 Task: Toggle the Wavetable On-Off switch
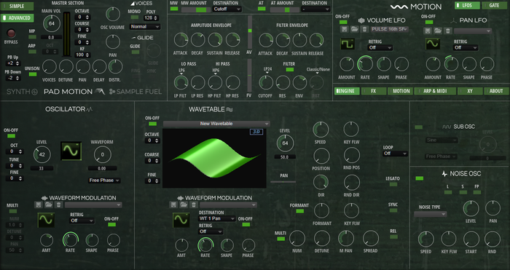(152, 124)
